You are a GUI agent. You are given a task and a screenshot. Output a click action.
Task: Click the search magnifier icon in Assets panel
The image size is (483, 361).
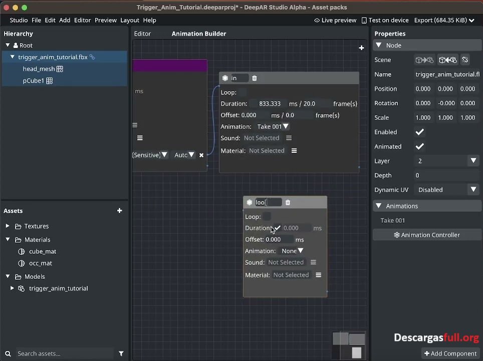8,353
